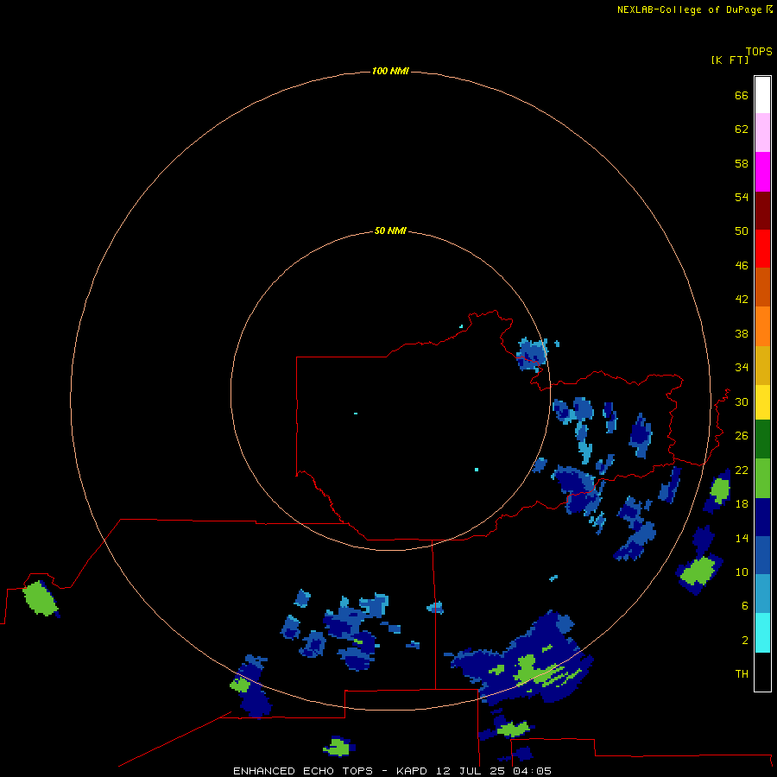The width and height of the screenshot is (777, 777).
Task: Click the 38 legend value label
Action: pos(742,333)
